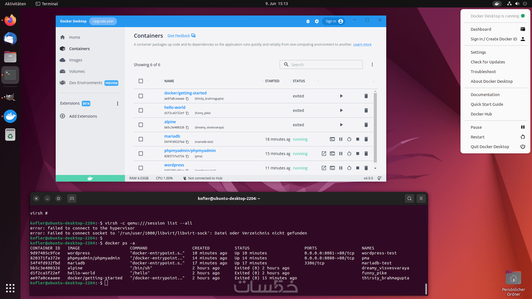Open the terminal hamburger menu
Screen dimensions: 532x299
421,199
